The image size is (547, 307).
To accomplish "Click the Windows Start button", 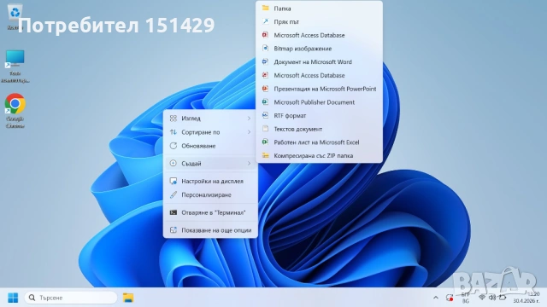I will point(13,298).
